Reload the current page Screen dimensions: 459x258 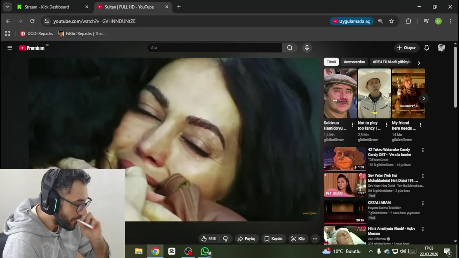coord(32,21)
